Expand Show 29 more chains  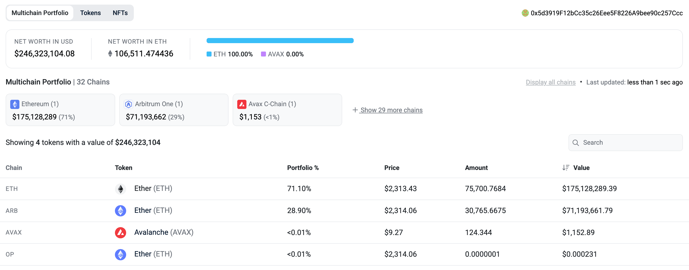point(391,110)
